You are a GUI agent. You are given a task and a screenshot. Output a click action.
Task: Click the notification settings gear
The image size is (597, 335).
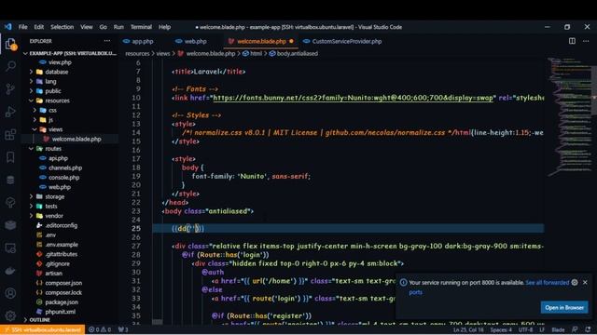[575, 282]
